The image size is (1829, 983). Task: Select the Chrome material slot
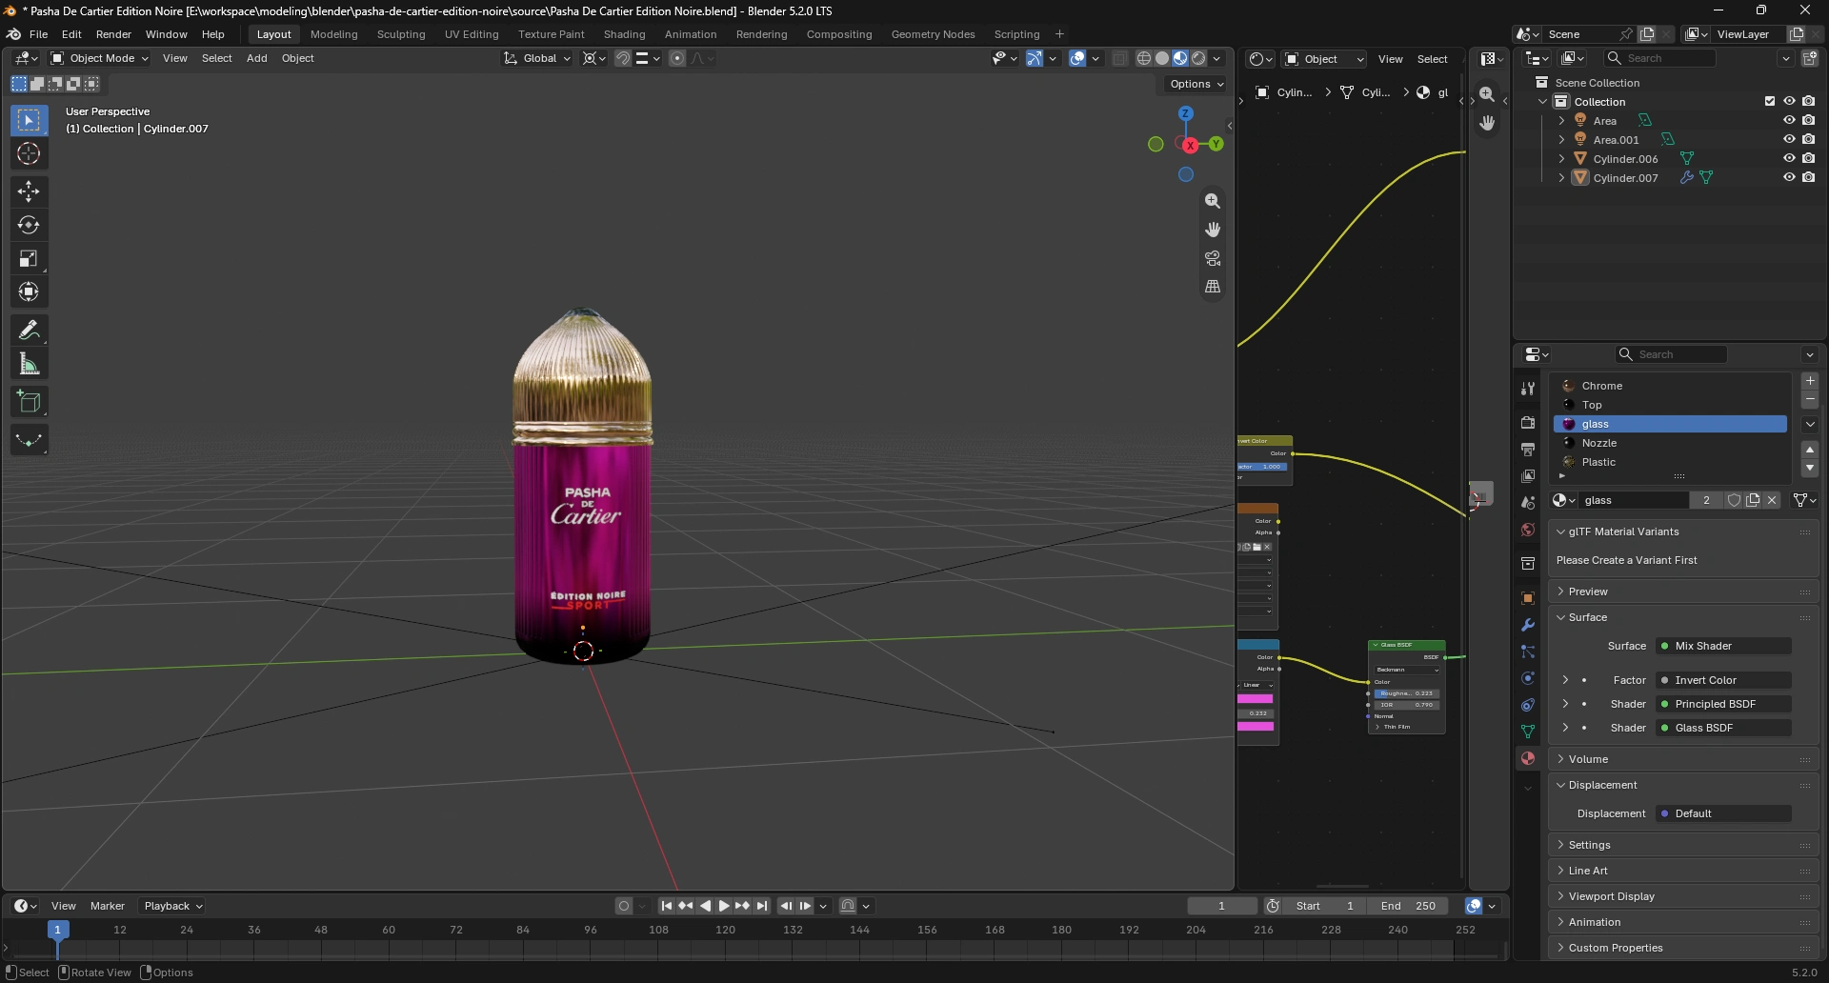pyautogui.click(x=1671, y=386)
